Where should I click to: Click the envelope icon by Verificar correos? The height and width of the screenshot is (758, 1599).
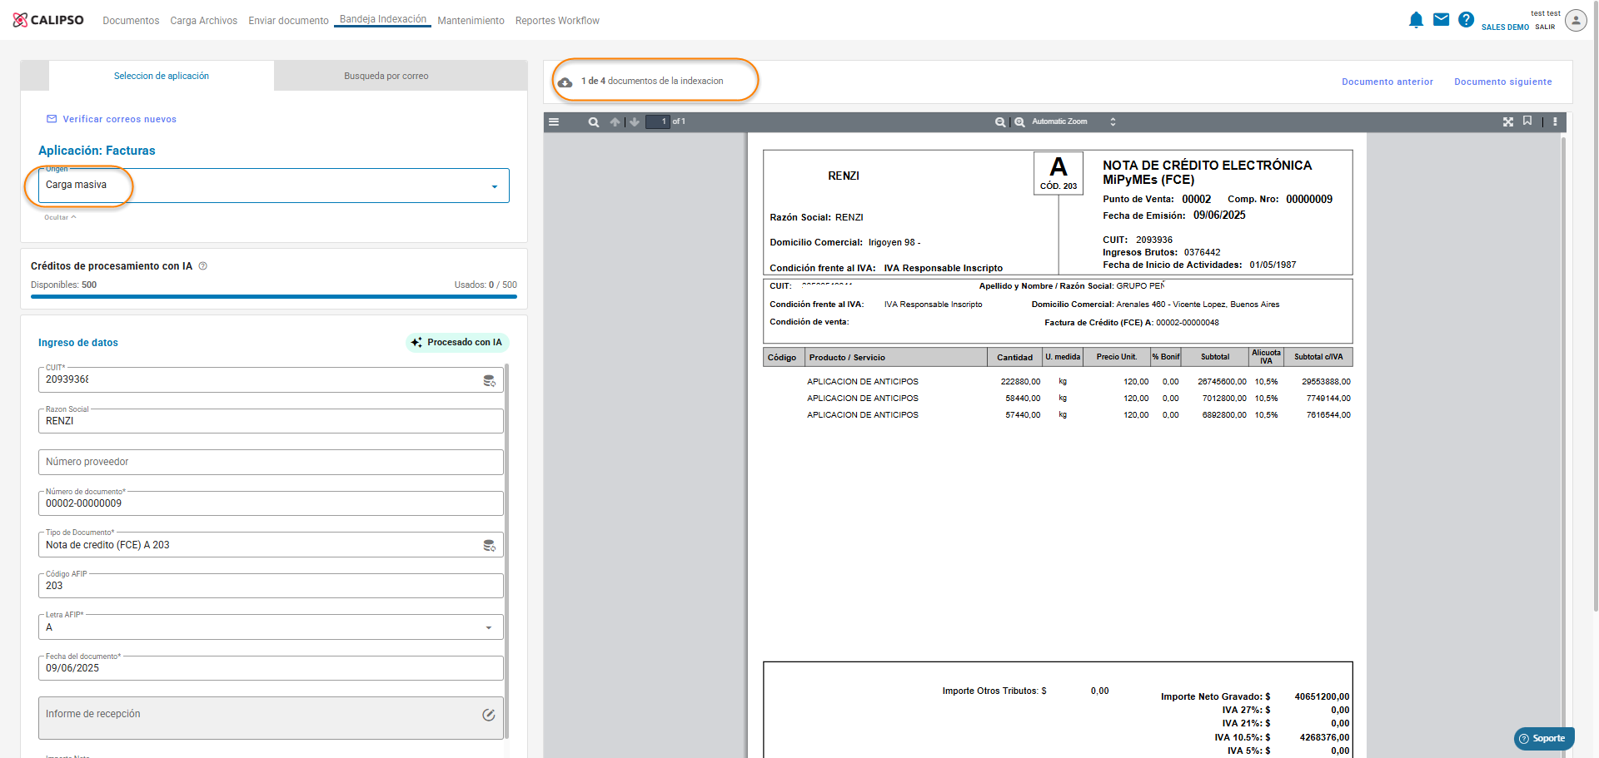coord(52,119)
